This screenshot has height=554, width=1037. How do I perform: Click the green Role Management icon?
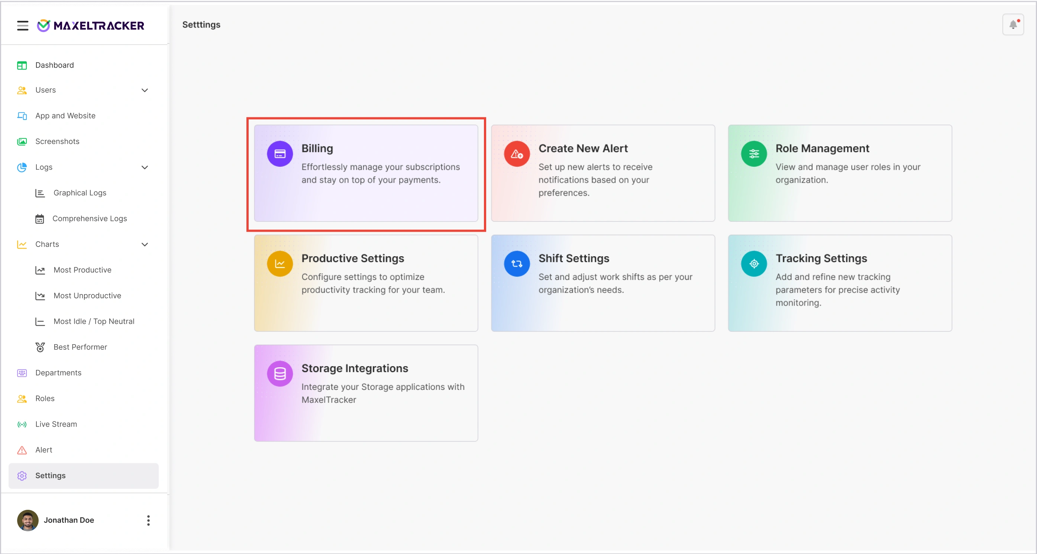coord(754,154)
